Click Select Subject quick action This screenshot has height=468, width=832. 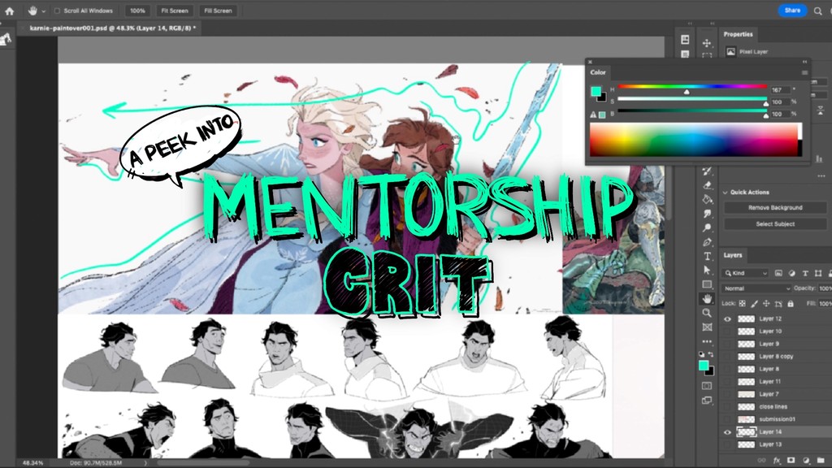tap(775, 224)
